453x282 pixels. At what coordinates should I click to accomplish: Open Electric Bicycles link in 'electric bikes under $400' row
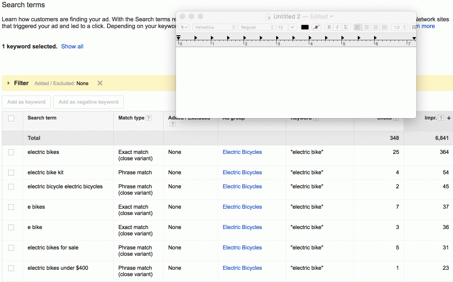(x=242, y=268)
